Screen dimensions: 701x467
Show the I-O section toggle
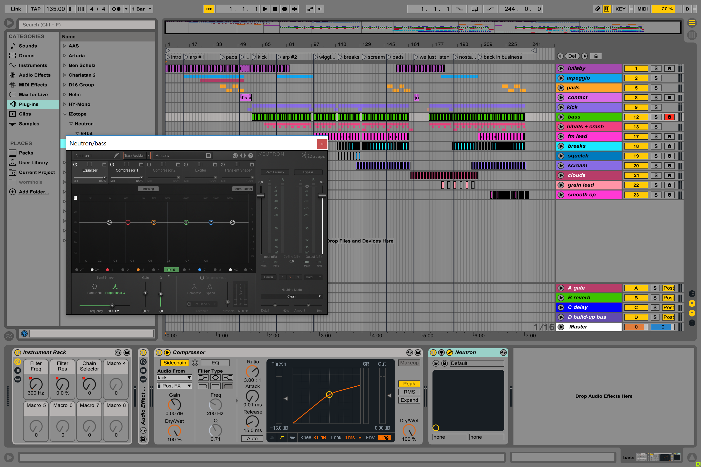(692, 294)
